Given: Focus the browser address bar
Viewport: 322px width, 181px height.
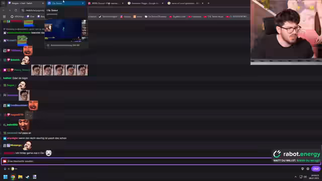Looking at the screenshot, I should pyautogui.click(x=35, y=10).
